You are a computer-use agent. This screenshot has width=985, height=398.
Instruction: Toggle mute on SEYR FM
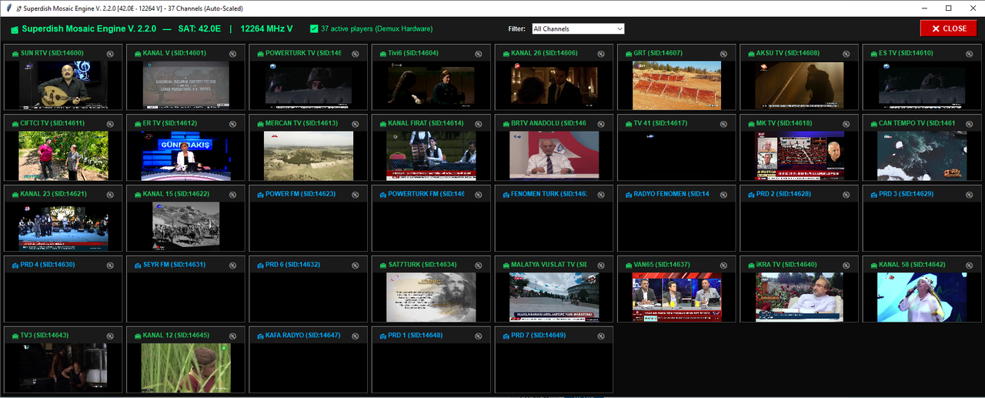point(232,265)
